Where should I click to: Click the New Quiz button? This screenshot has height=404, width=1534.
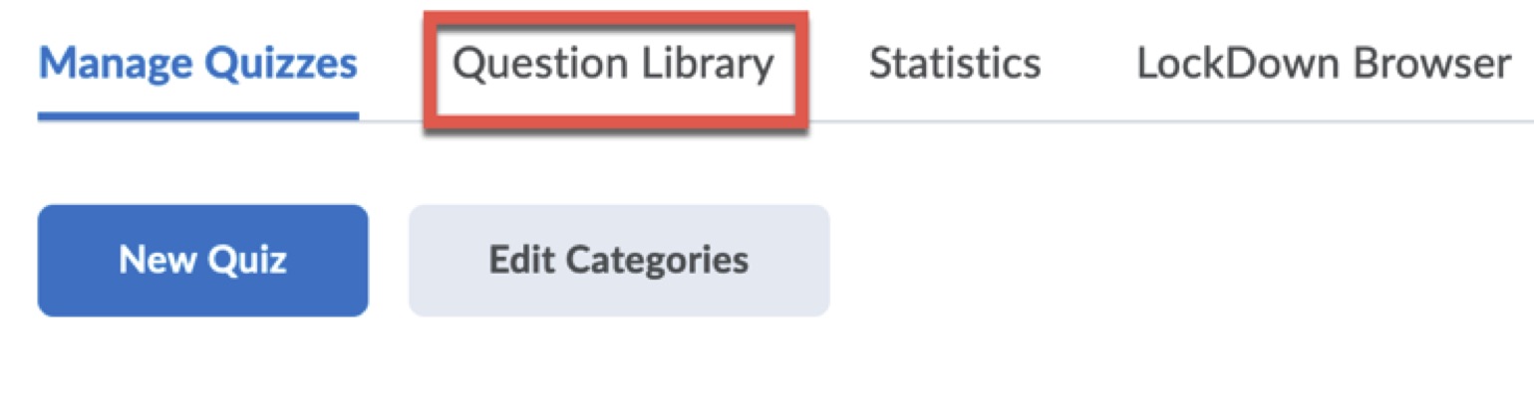coord(202,261)
